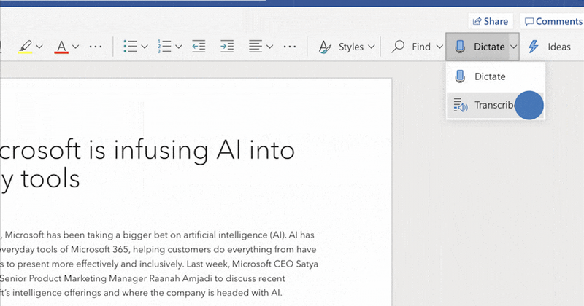584x306 pixels.
Task: Expand bullet list style dropdown
Action: click(x=145, y=47)
